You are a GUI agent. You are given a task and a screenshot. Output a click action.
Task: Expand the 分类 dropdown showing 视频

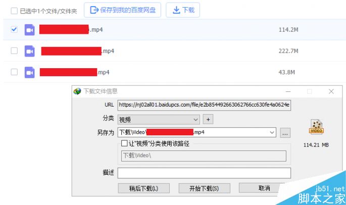pos(159,120)
